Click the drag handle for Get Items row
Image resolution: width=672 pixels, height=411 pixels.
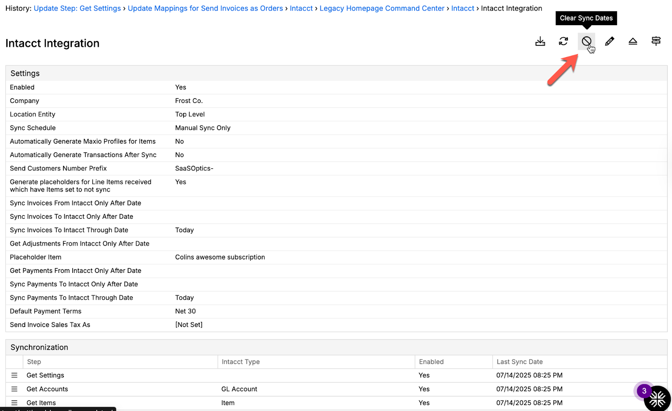pos(14,403)
